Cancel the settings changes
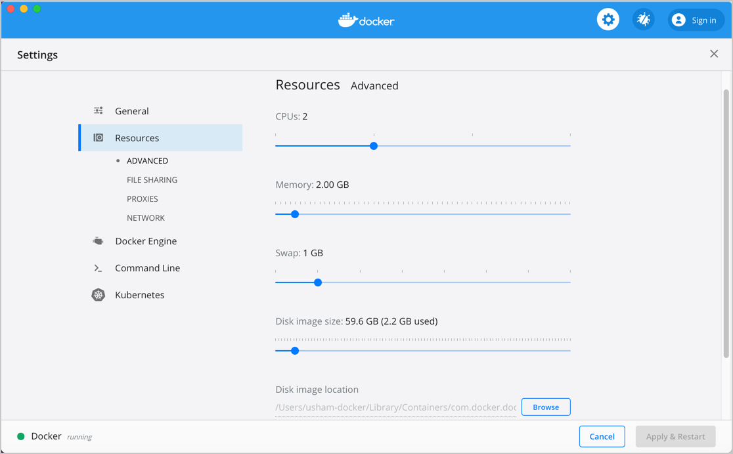The image size is (733, 454). tap(602, 436)
